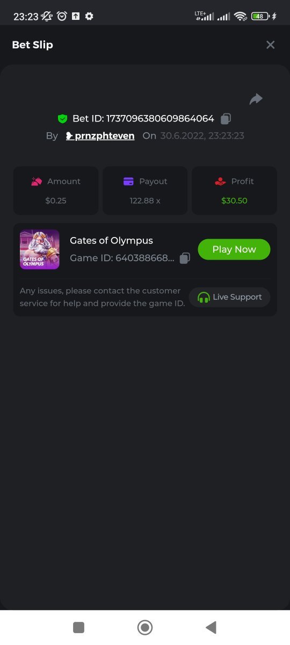Tap the recent apps square button

point(79,627)
